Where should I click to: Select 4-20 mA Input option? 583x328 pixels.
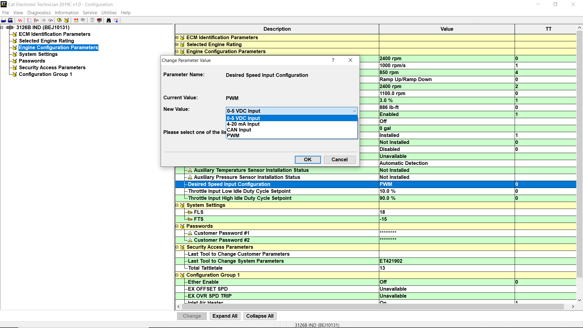coord(243,124)
